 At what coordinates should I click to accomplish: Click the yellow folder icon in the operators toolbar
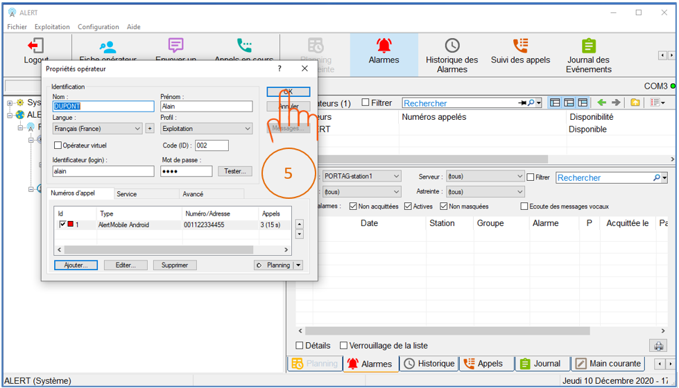[635, 103]
